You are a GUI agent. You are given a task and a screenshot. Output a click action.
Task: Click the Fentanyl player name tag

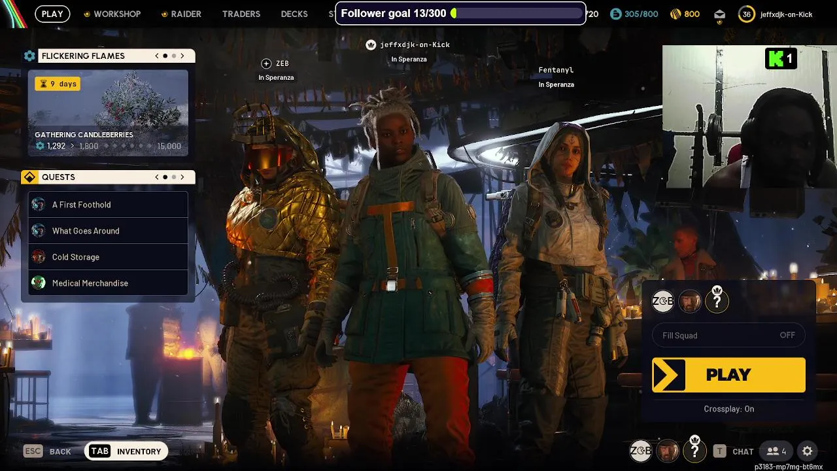pos(556,70)
